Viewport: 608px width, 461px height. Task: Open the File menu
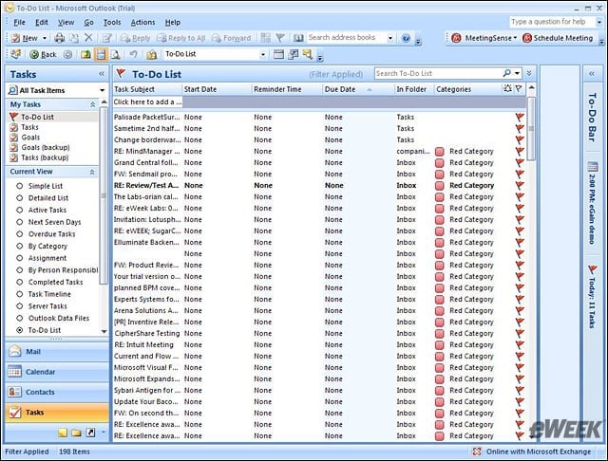[19, 23]
